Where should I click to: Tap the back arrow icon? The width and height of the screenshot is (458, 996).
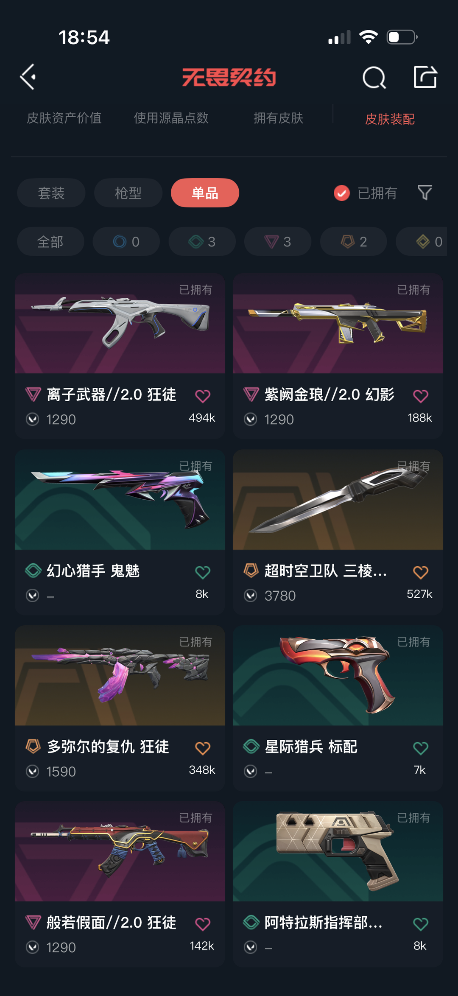[28, 77]
